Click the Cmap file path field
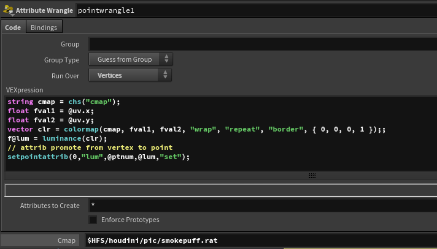437x249 pixels. click(262, 241)
